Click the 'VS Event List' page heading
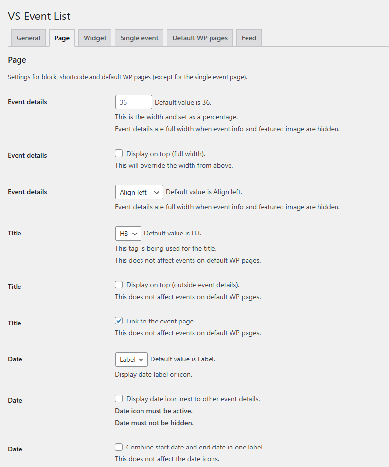Image resolution: width=389 pixels, height=467 pixels. 39,16
